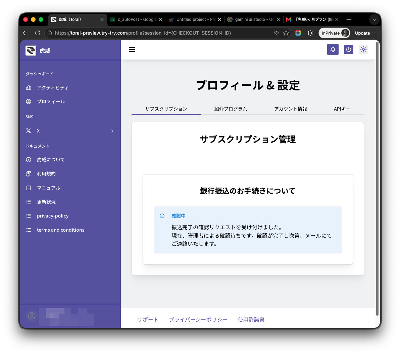Close the x_autoPost tab
The height and width of the screenshot is (354, 400).
pos(161,19)
